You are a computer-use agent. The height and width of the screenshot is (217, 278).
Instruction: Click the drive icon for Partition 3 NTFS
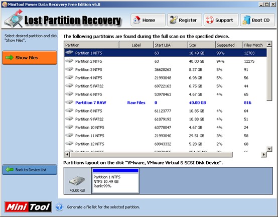tap(69, 69)
